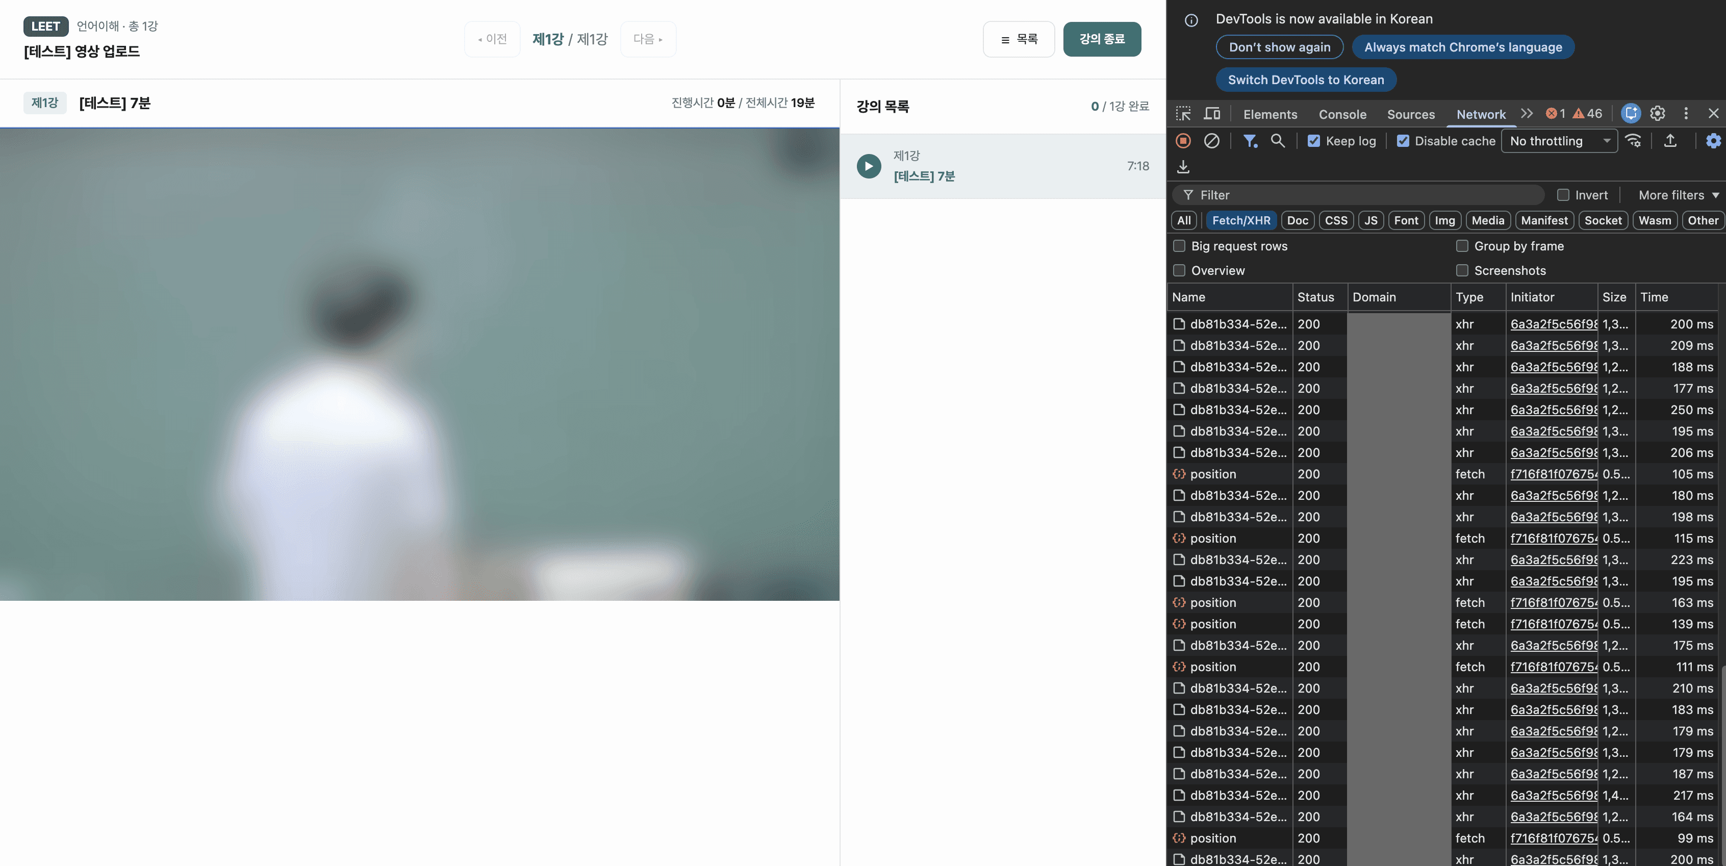Screen dimensions: 1726x866
Task: Play lecture 제1강 in the list
Action: click(x=869, y=166)
